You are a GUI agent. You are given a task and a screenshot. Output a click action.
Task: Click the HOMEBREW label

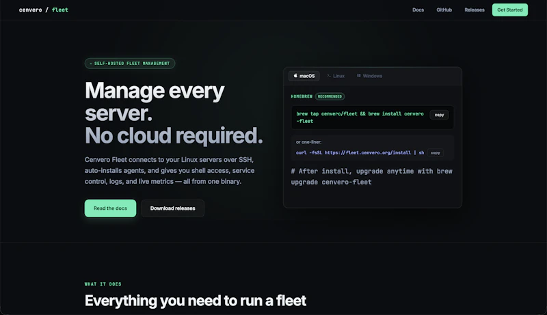[302, 96]
